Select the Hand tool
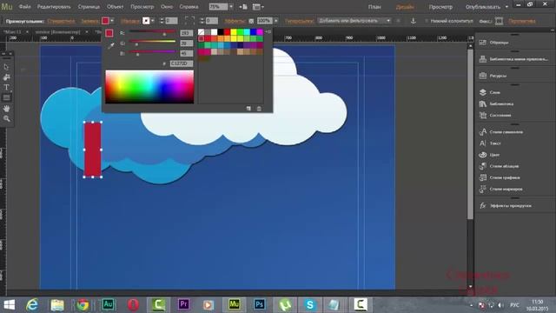The image size is (556, 313). [x=6, y=108]
